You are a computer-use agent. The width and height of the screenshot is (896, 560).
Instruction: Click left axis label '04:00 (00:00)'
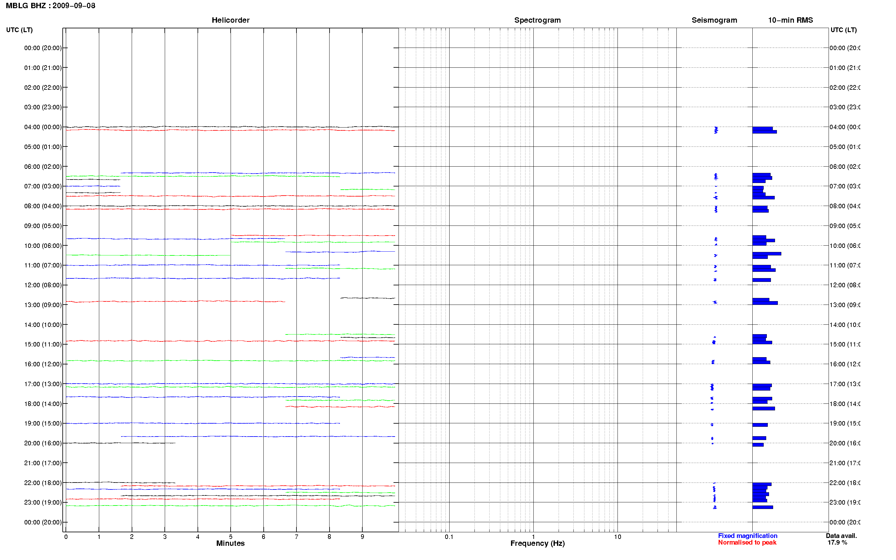coord(43,127)
